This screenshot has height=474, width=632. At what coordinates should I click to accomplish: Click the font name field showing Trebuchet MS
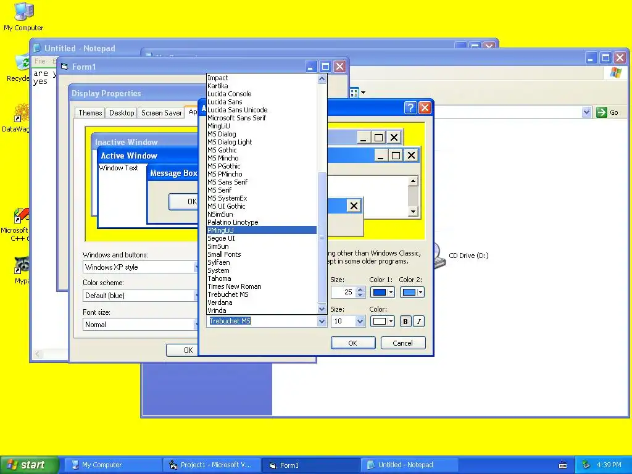click(262, 321)
